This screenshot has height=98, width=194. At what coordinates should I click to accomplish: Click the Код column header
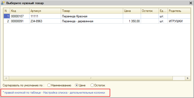[20, 11]
